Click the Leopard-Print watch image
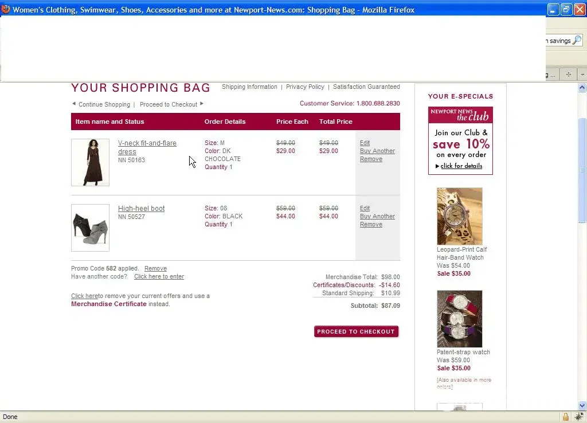Screen dimensions: 587x423 click(459, 216)
